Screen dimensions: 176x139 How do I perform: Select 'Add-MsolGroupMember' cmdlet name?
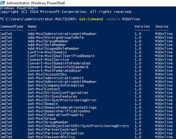point(48,41)
